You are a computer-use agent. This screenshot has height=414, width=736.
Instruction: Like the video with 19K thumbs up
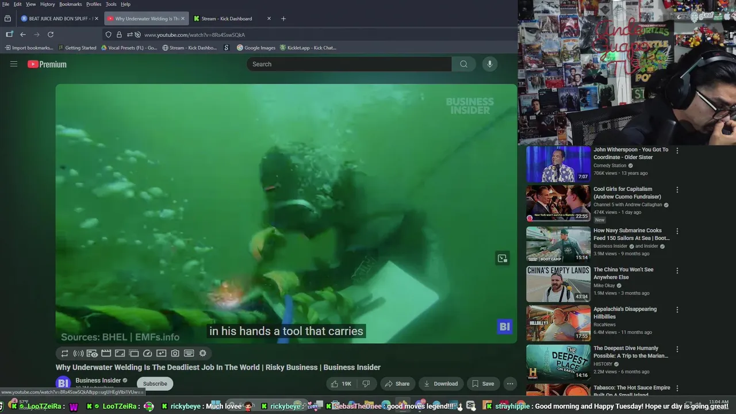(340, 384)
